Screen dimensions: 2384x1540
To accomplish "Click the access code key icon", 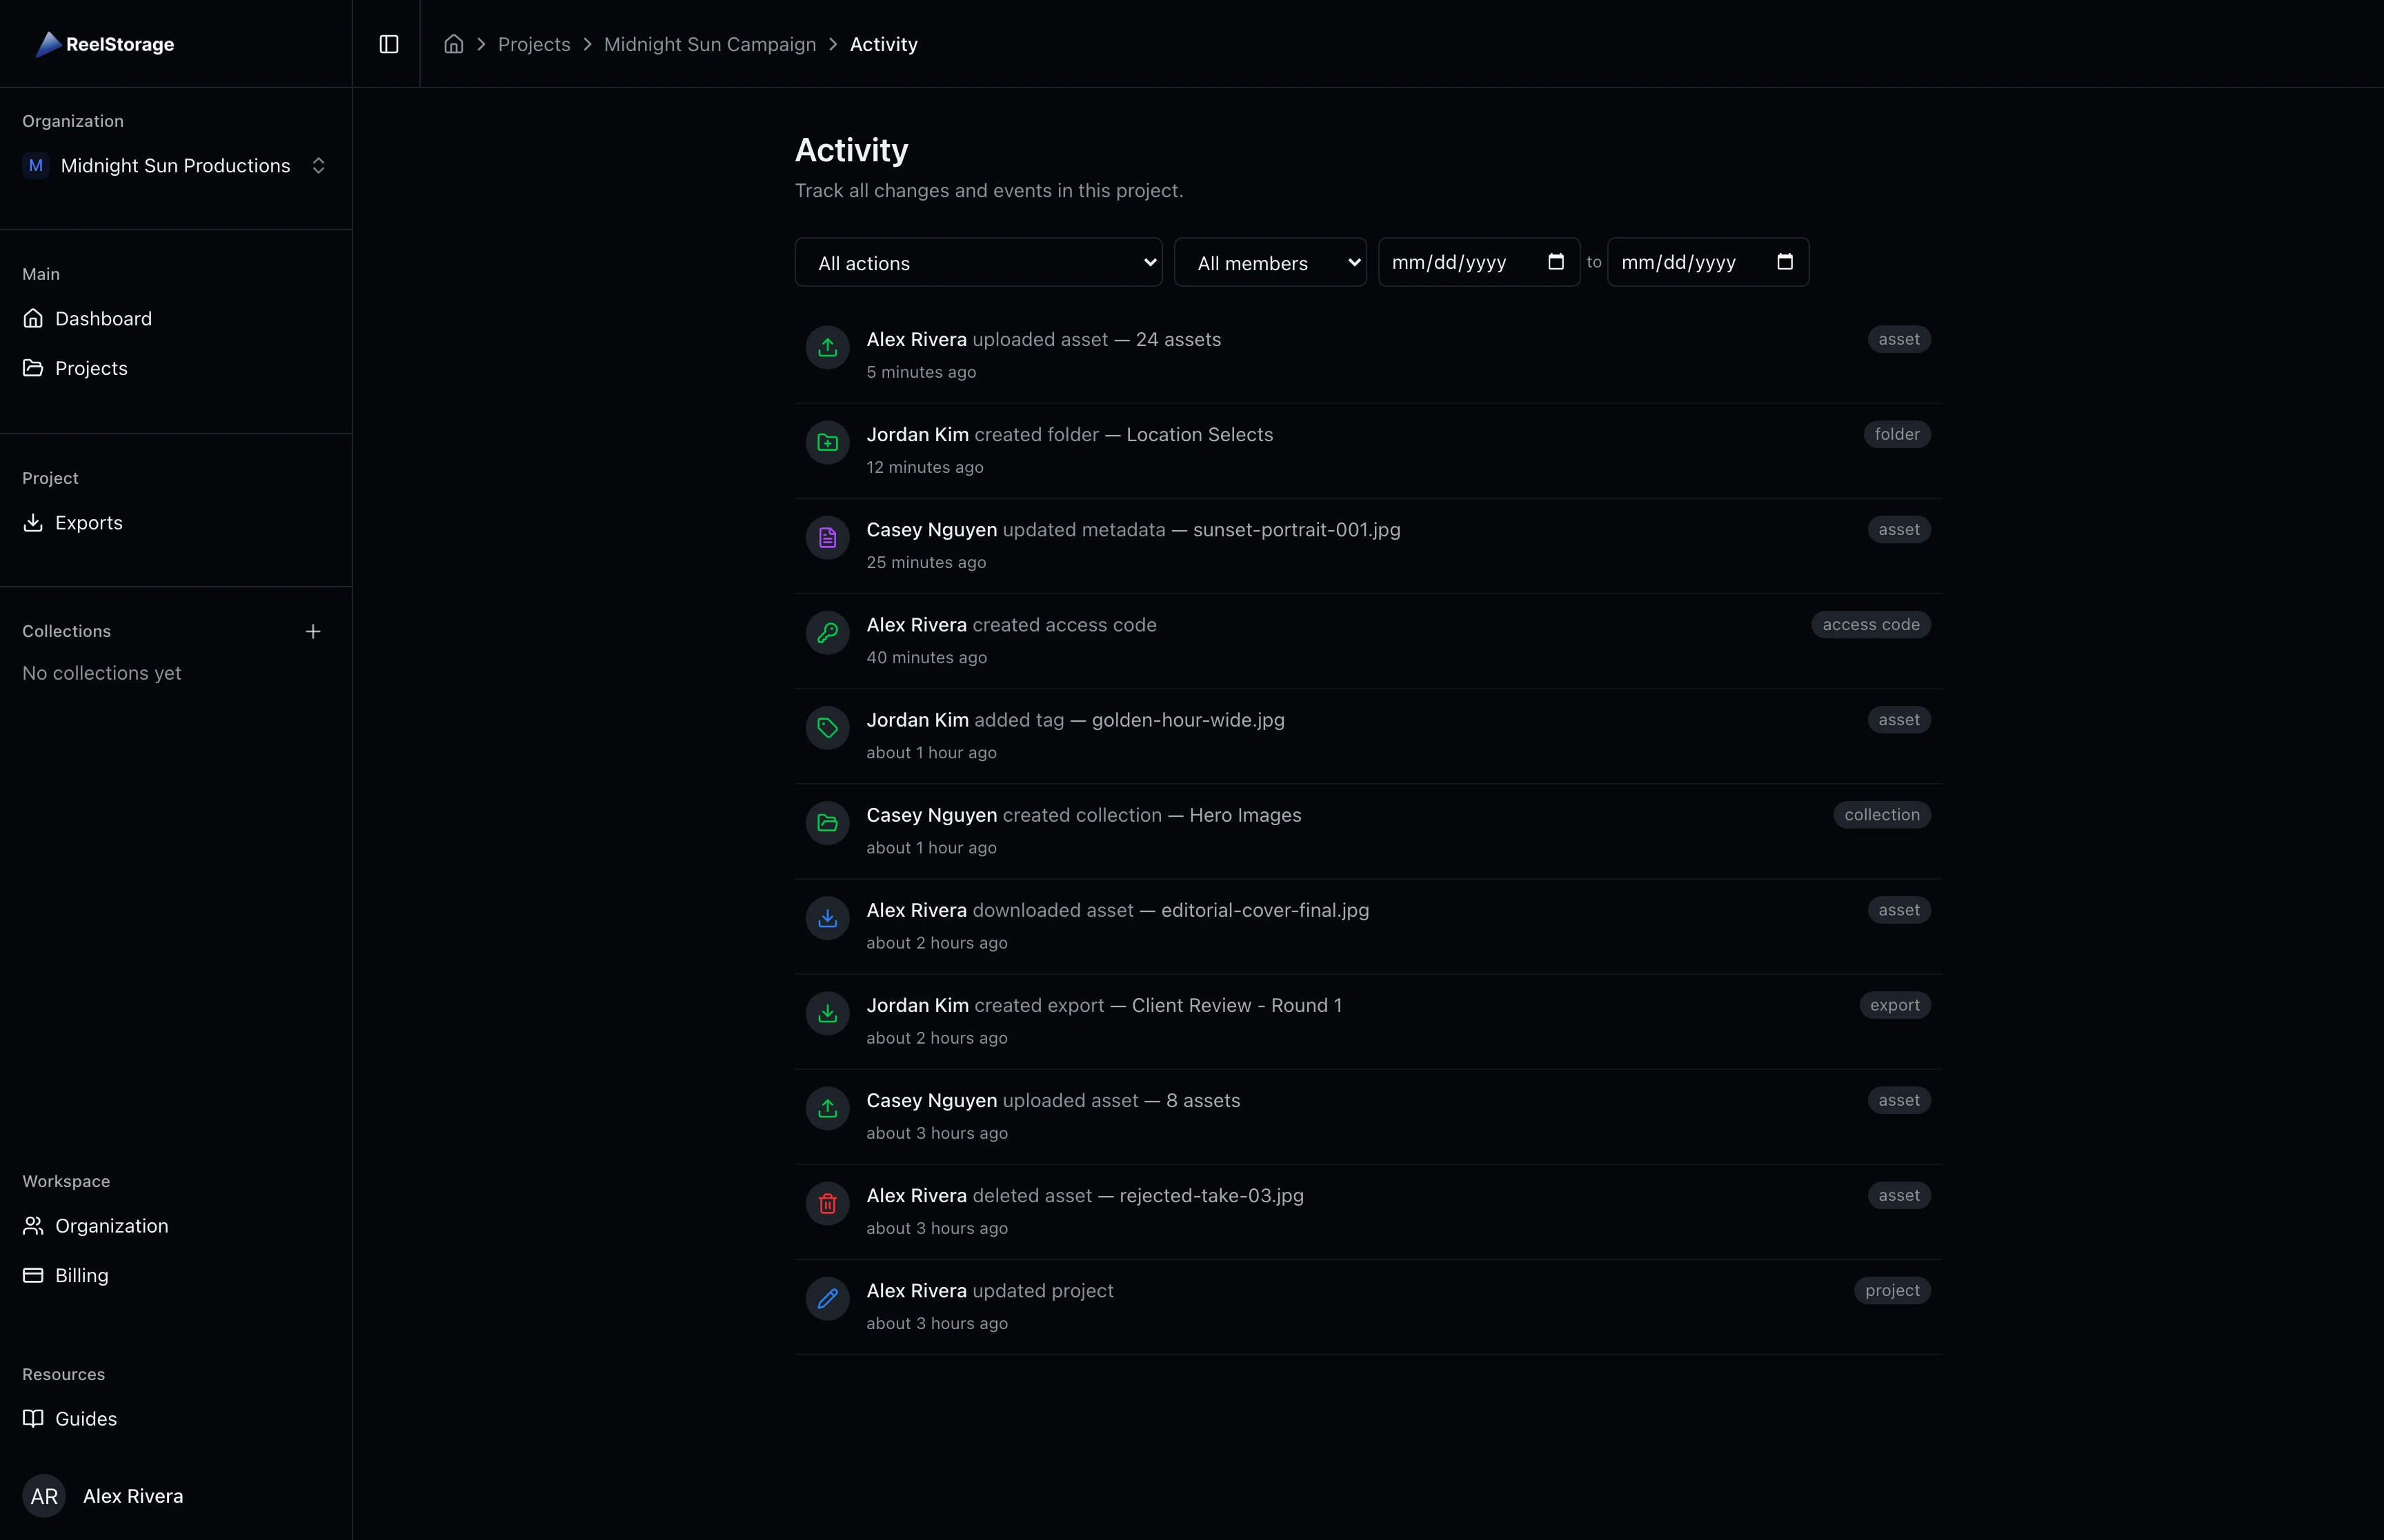I will [826, 632].
